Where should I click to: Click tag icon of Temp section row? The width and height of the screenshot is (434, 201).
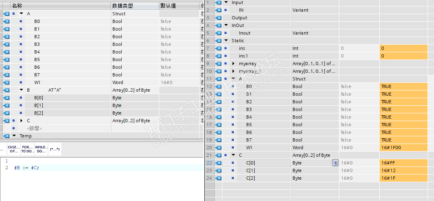pyautogui.click(x=6, y=136)
